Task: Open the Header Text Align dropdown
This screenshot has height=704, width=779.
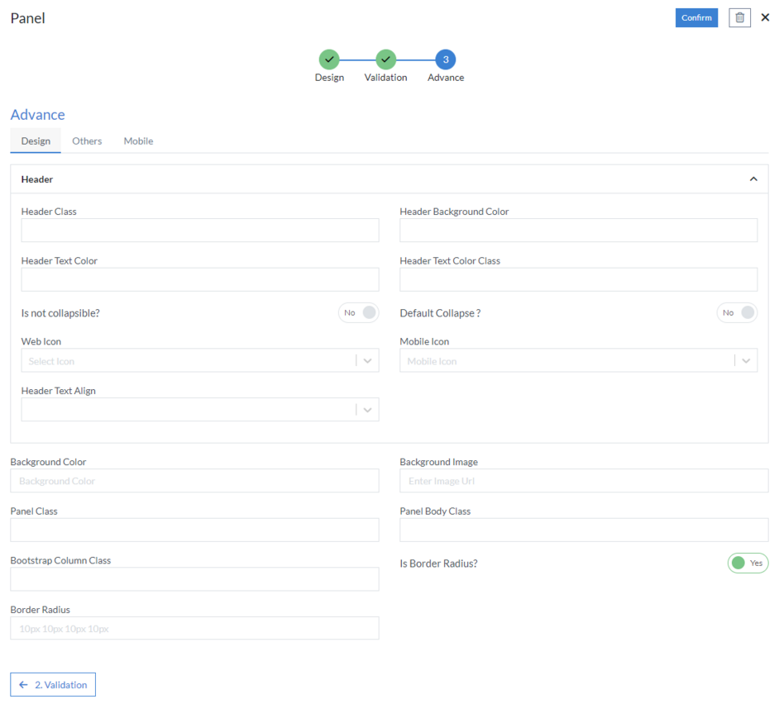Action: [x=368, y=409]
